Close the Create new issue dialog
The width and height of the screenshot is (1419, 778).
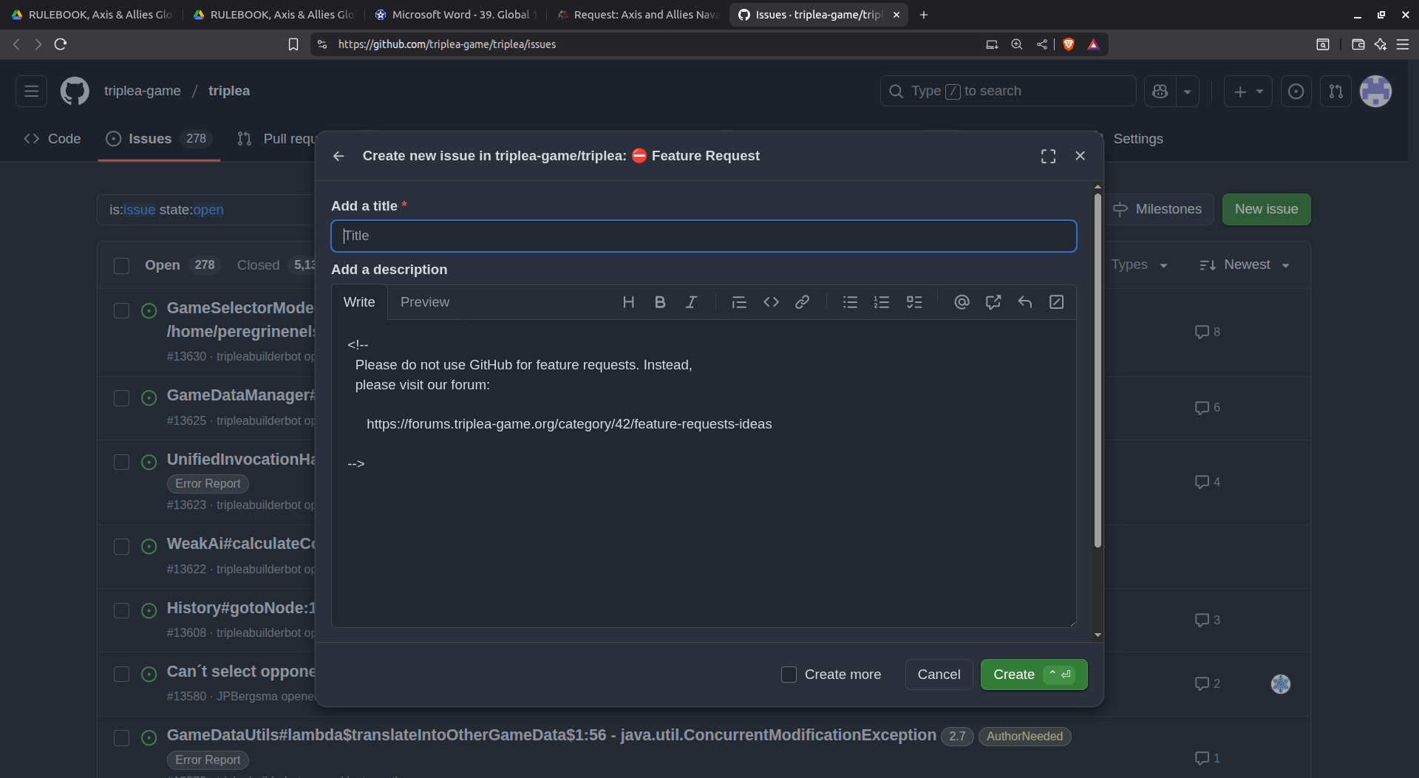(x=1080, y=156)
